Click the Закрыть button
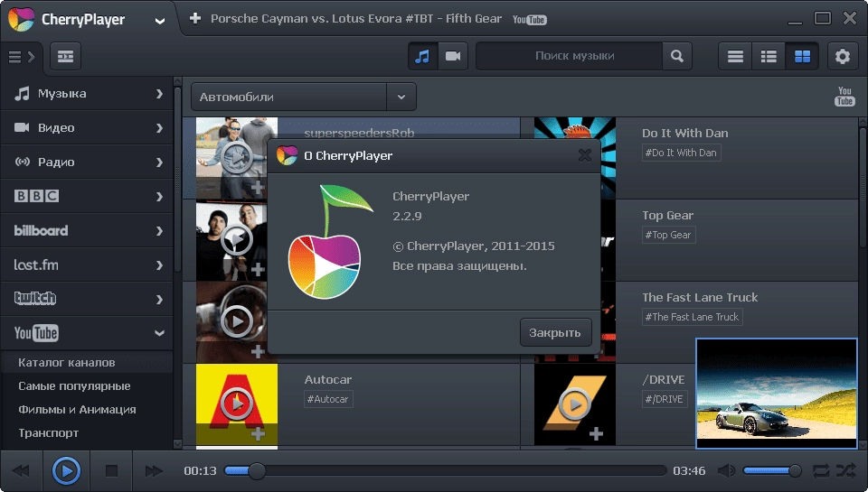 pyautogui.click(x=555, y=333)
